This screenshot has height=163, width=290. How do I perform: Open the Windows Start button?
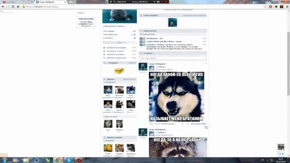pos(5,160)
